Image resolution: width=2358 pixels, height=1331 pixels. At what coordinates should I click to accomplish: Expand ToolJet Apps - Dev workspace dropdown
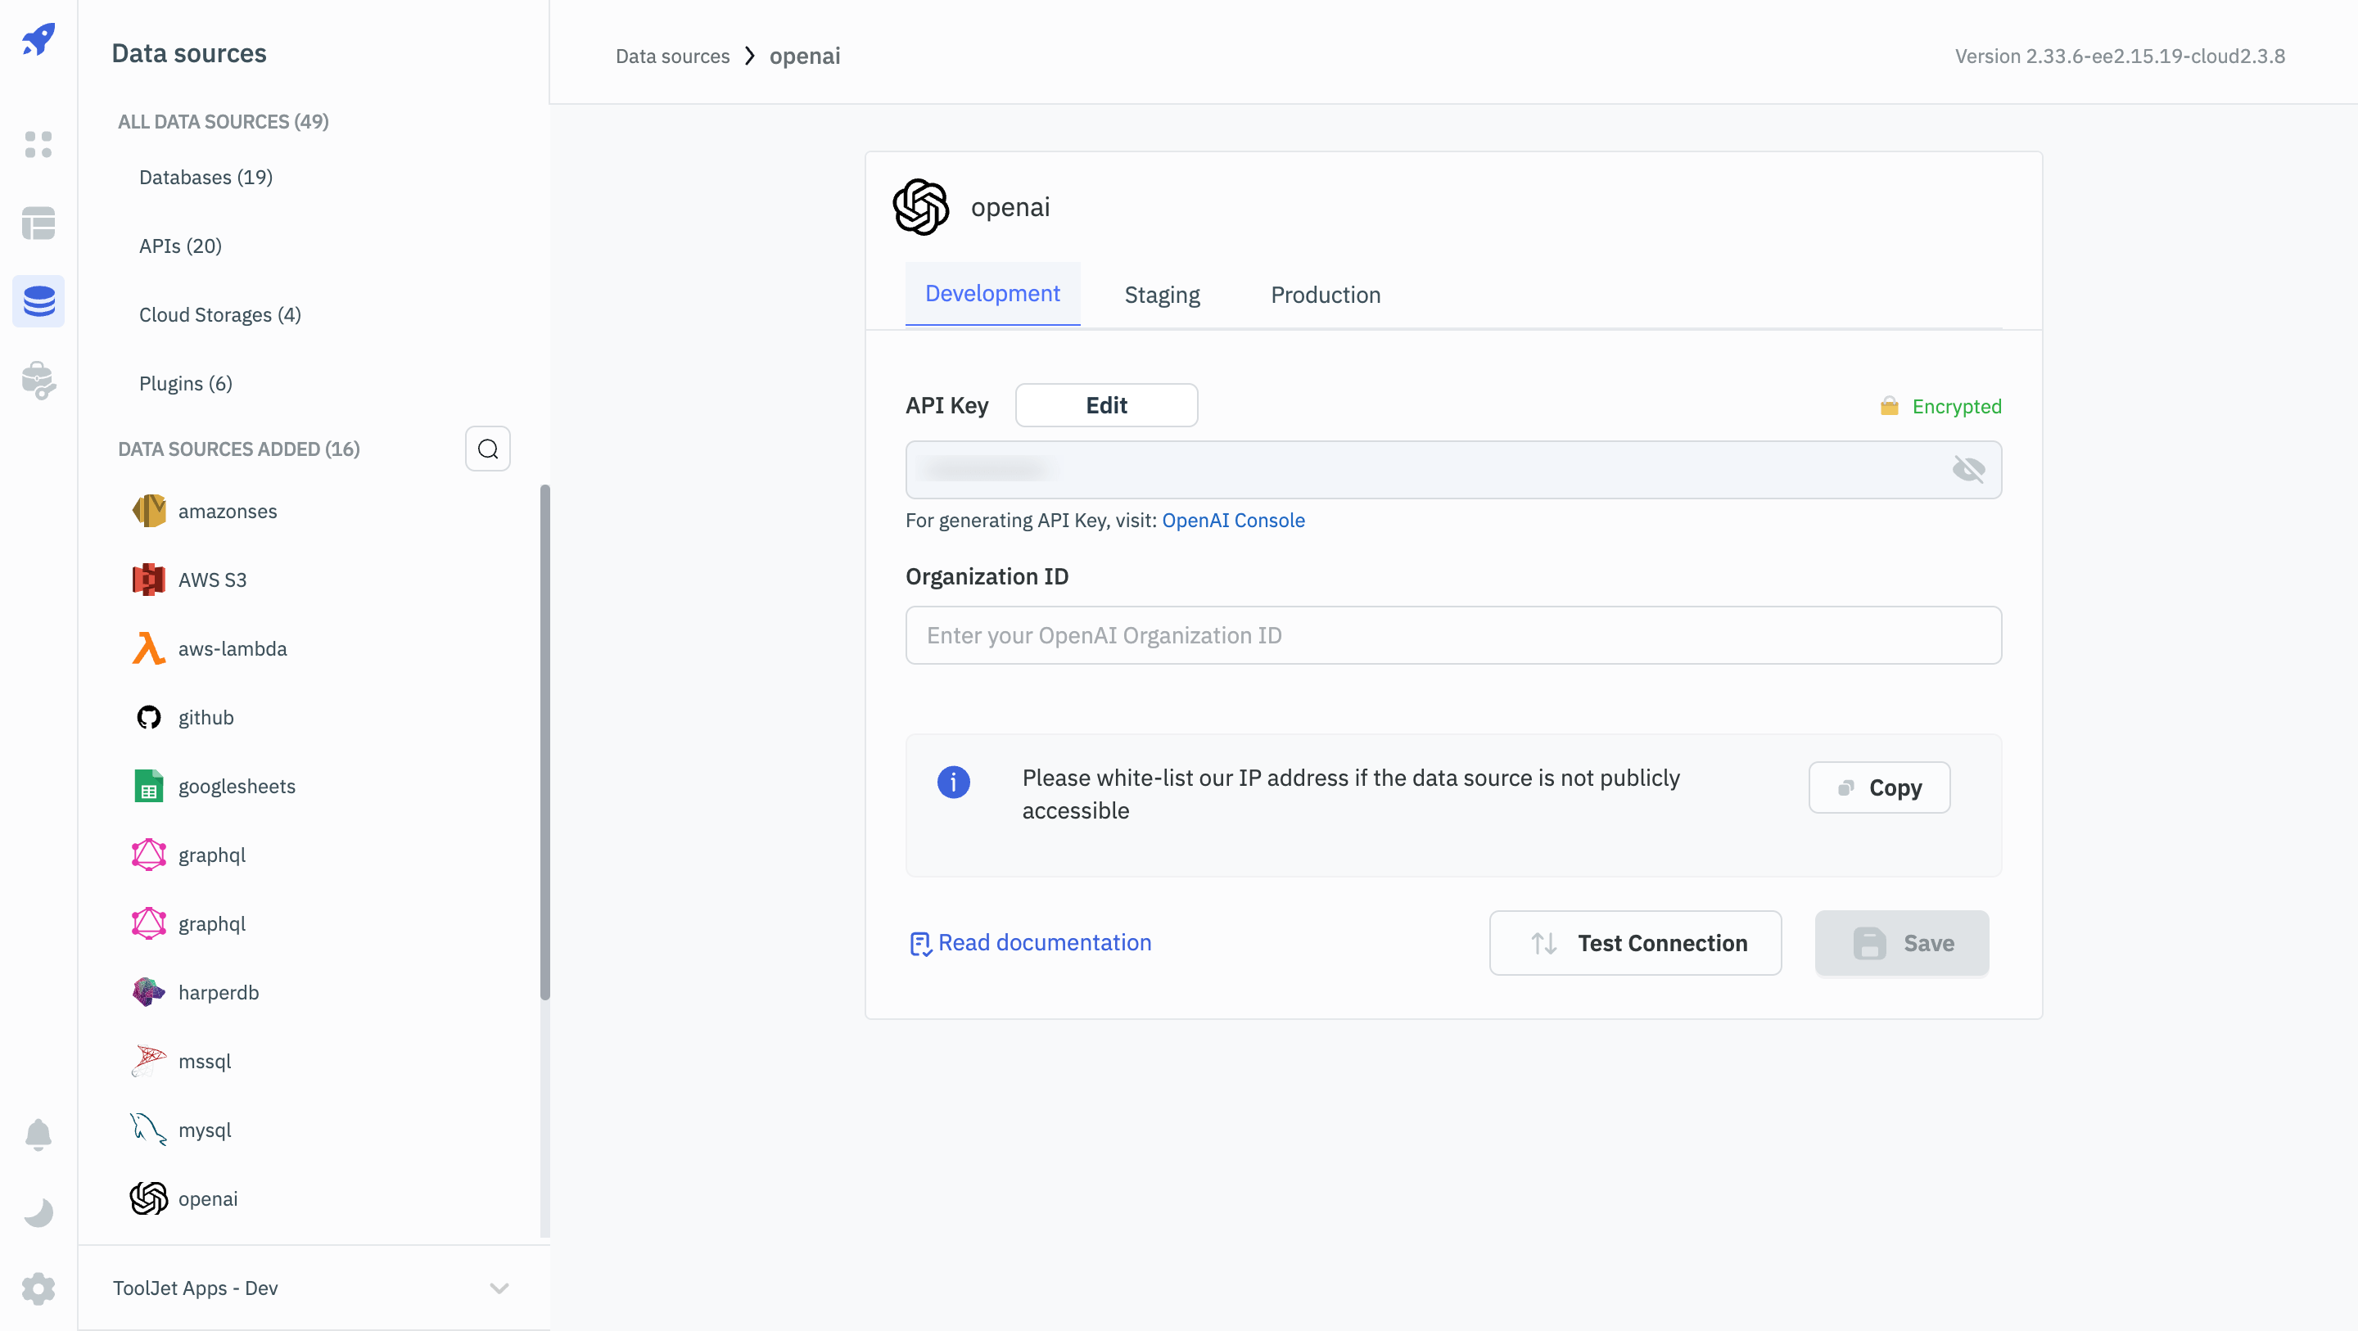click(499, 1288)
